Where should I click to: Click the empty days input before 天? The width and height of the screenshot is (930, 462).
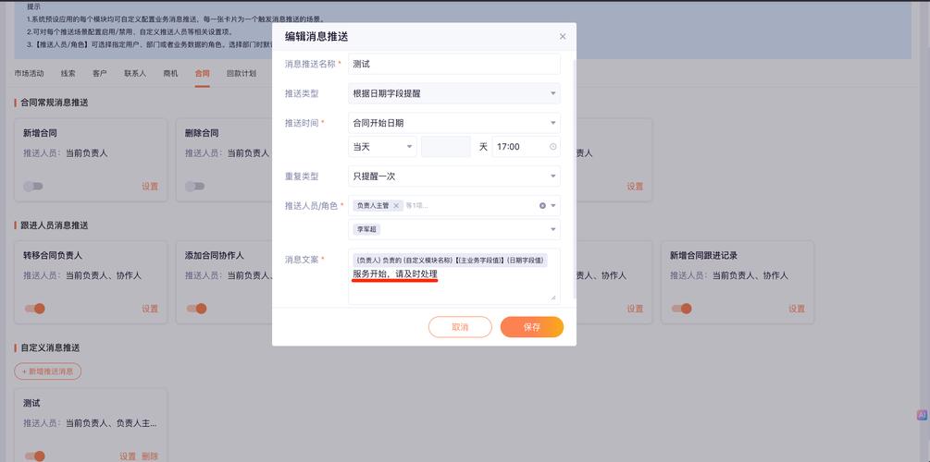(x=445, y=146)
